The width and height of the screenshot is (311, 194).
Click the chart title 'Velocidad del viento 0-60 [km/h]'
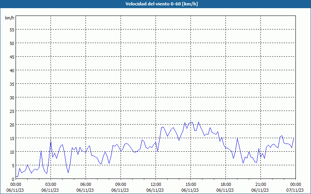[161, 4]
